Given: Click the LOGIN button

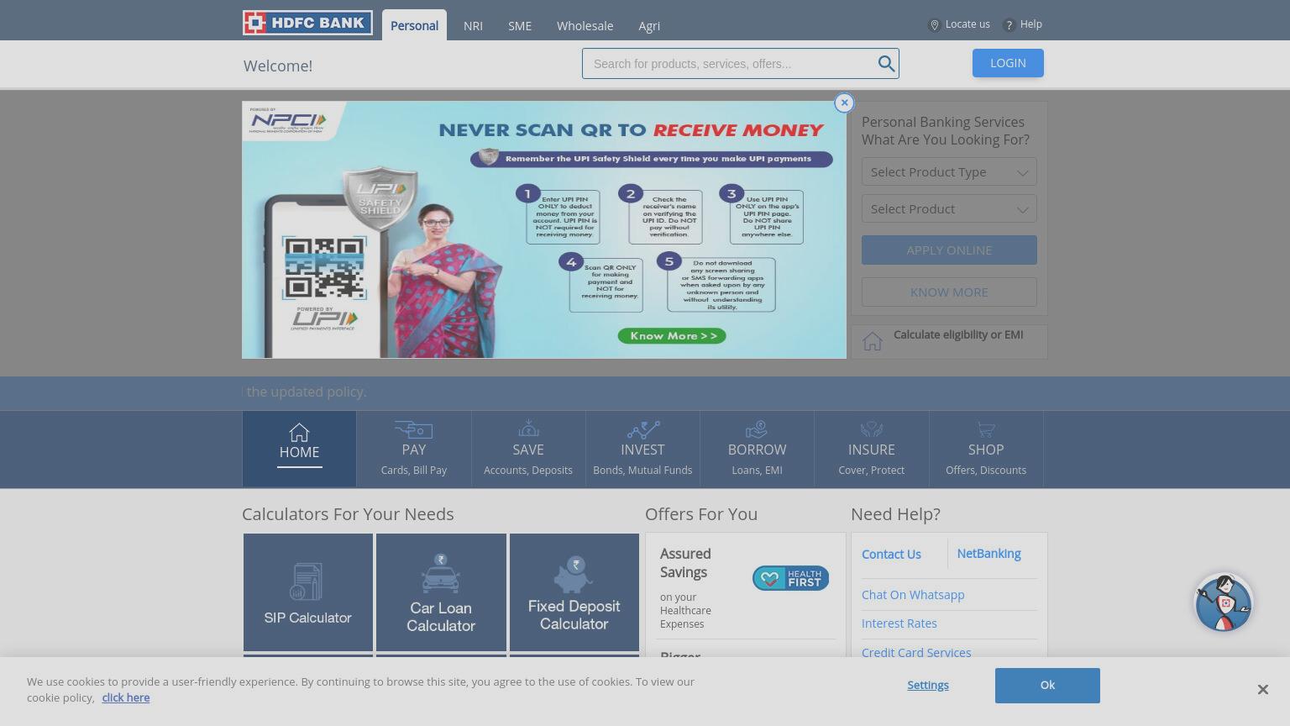Looking at the screenshot, I should 1008,63.
